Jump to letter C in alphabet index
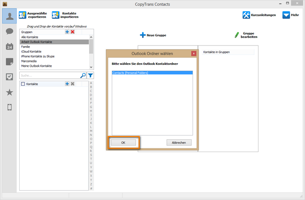The image size is (305, 200). (x=91, y=91)
